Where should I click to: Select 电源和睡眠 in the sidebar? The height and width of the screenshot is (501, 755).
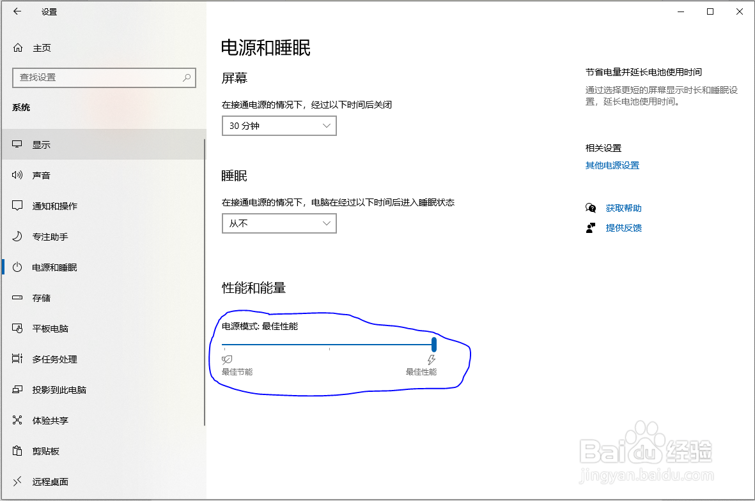[x=17, y=267]
